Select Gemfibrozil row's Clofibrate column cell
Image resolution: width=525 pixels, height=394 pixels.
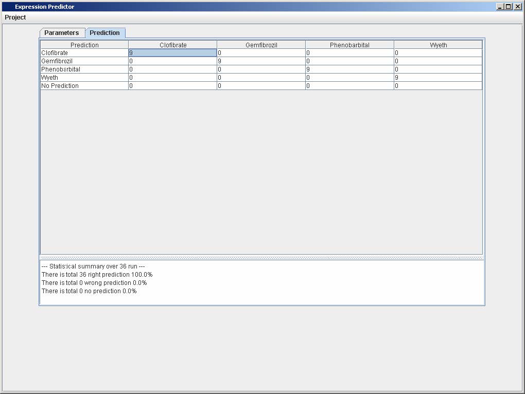point(173,61)
